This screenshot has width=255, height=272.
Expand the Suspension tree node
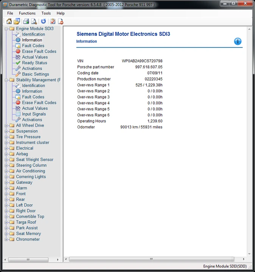6,131
